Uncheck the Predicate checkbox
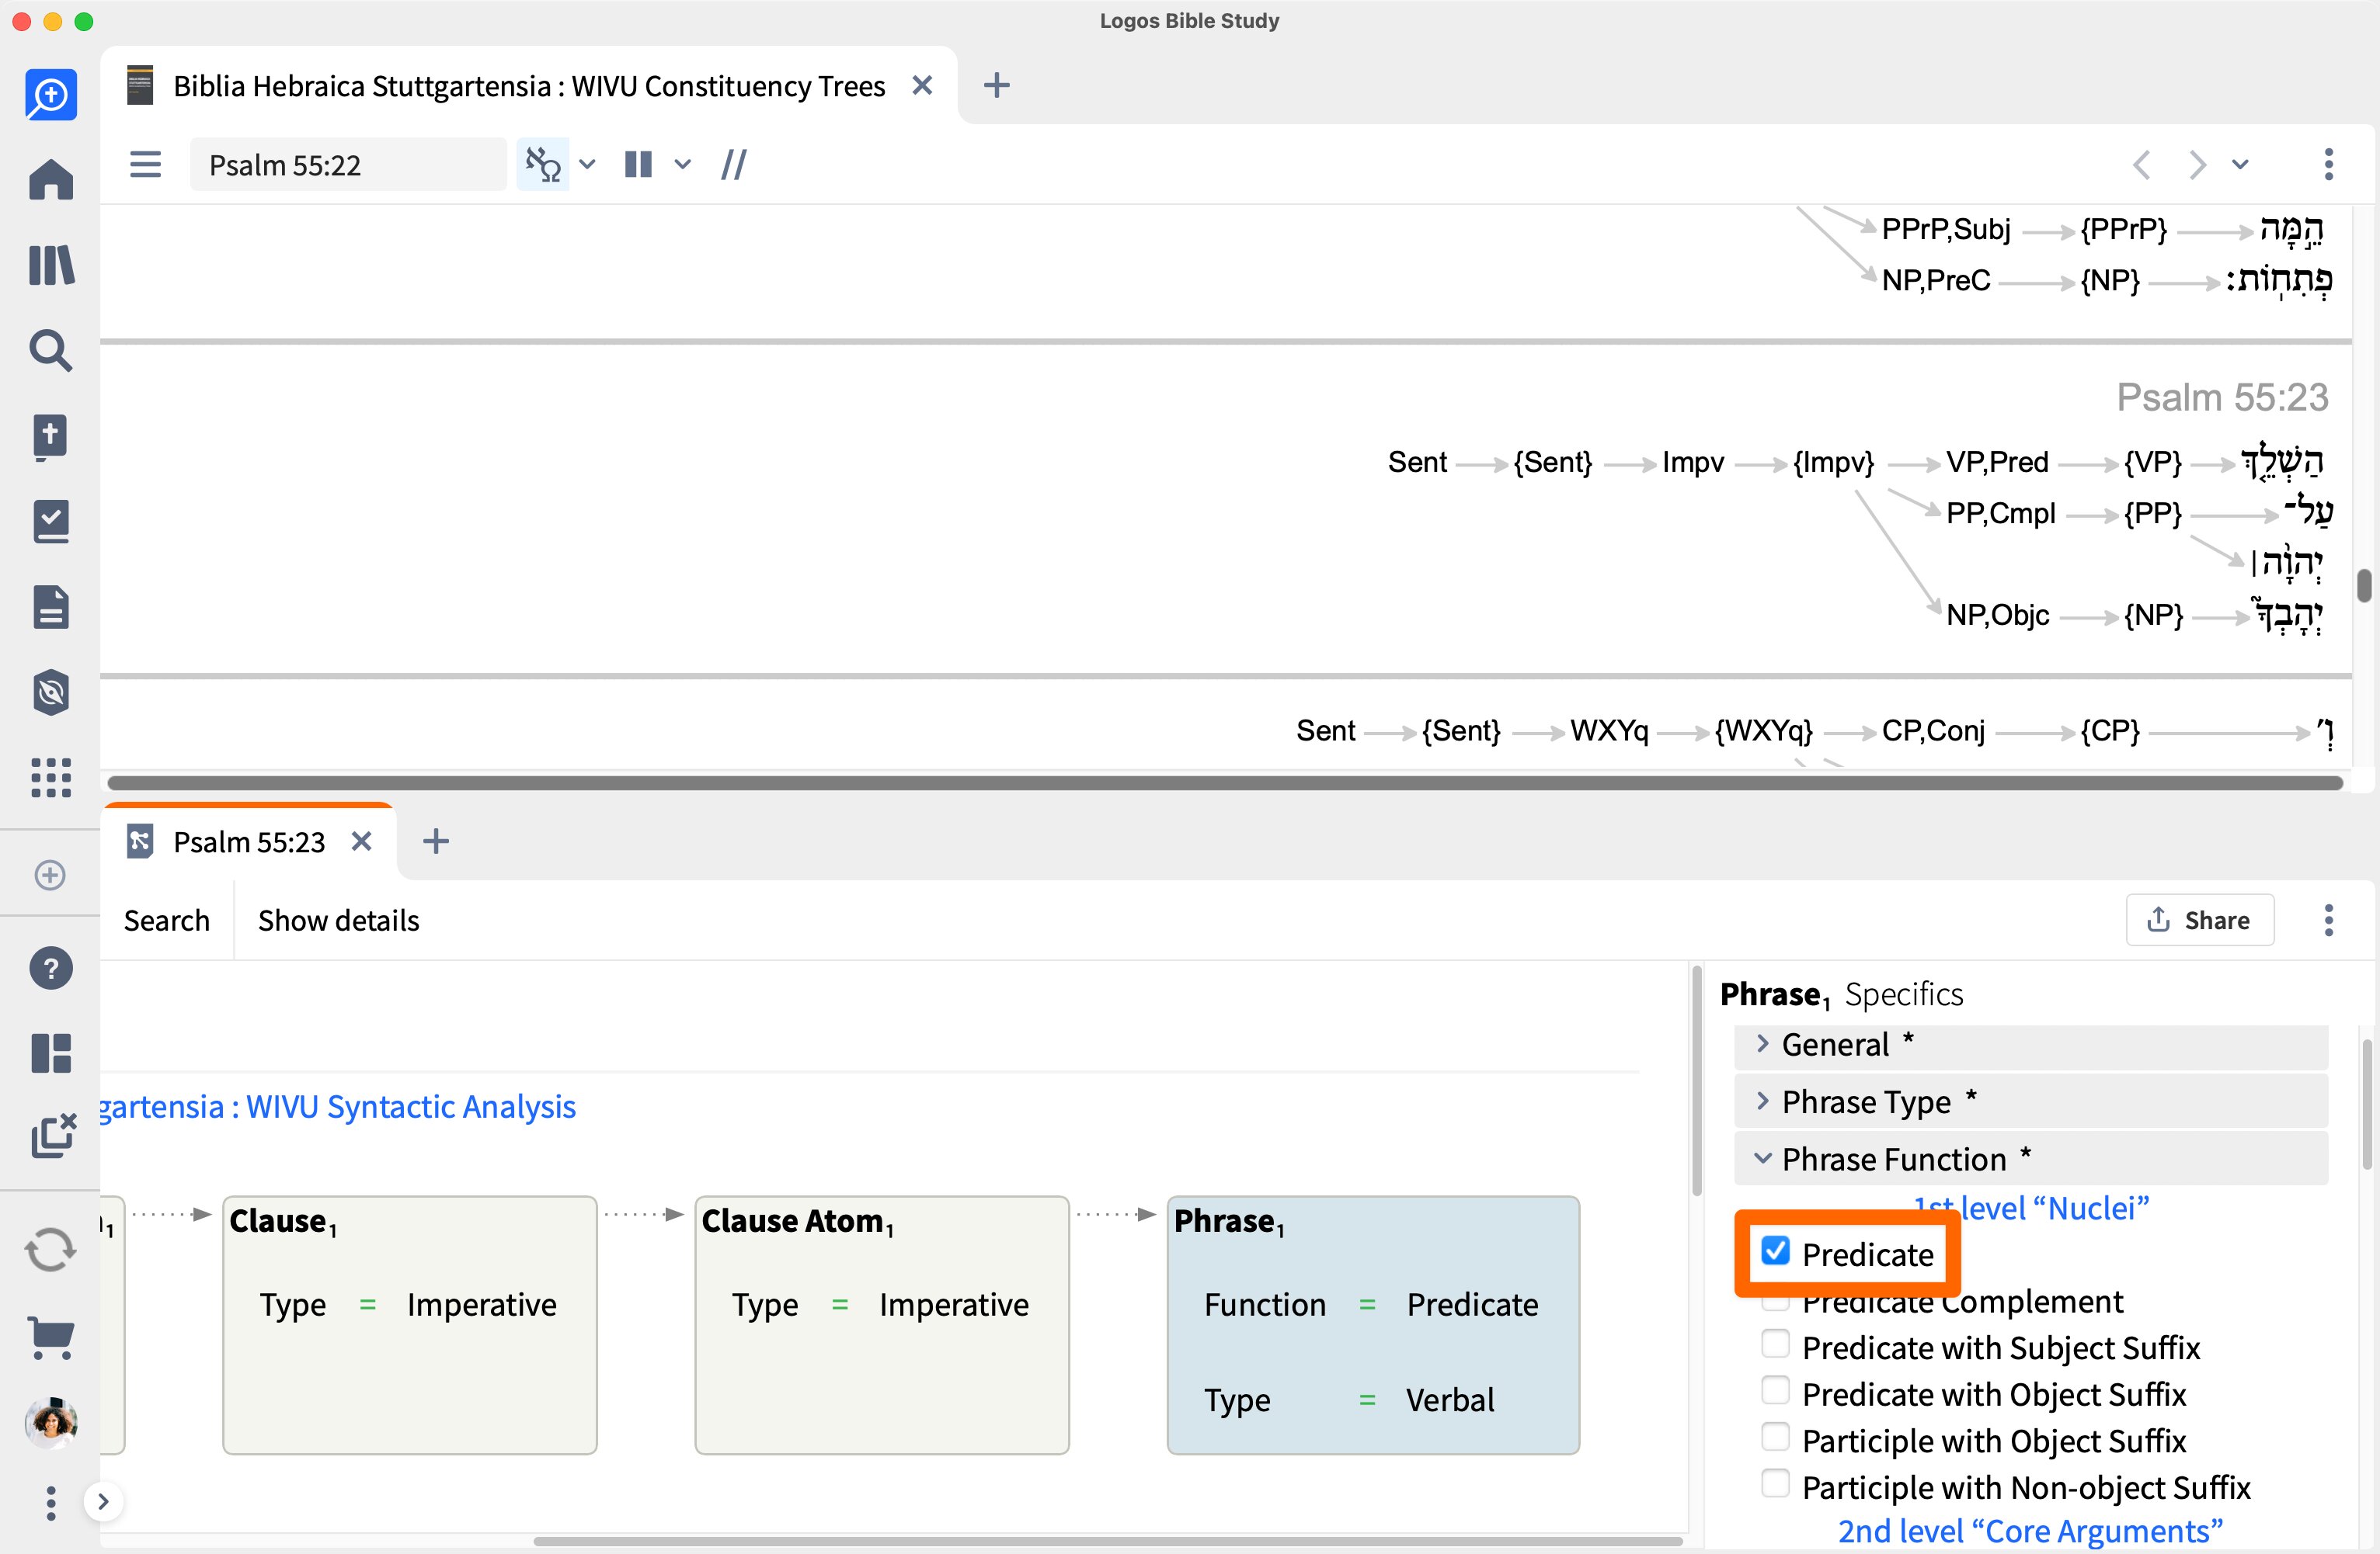Image resolution: width=2380 pixels, height=1554 pixels. click(x=1775, y=1251)
